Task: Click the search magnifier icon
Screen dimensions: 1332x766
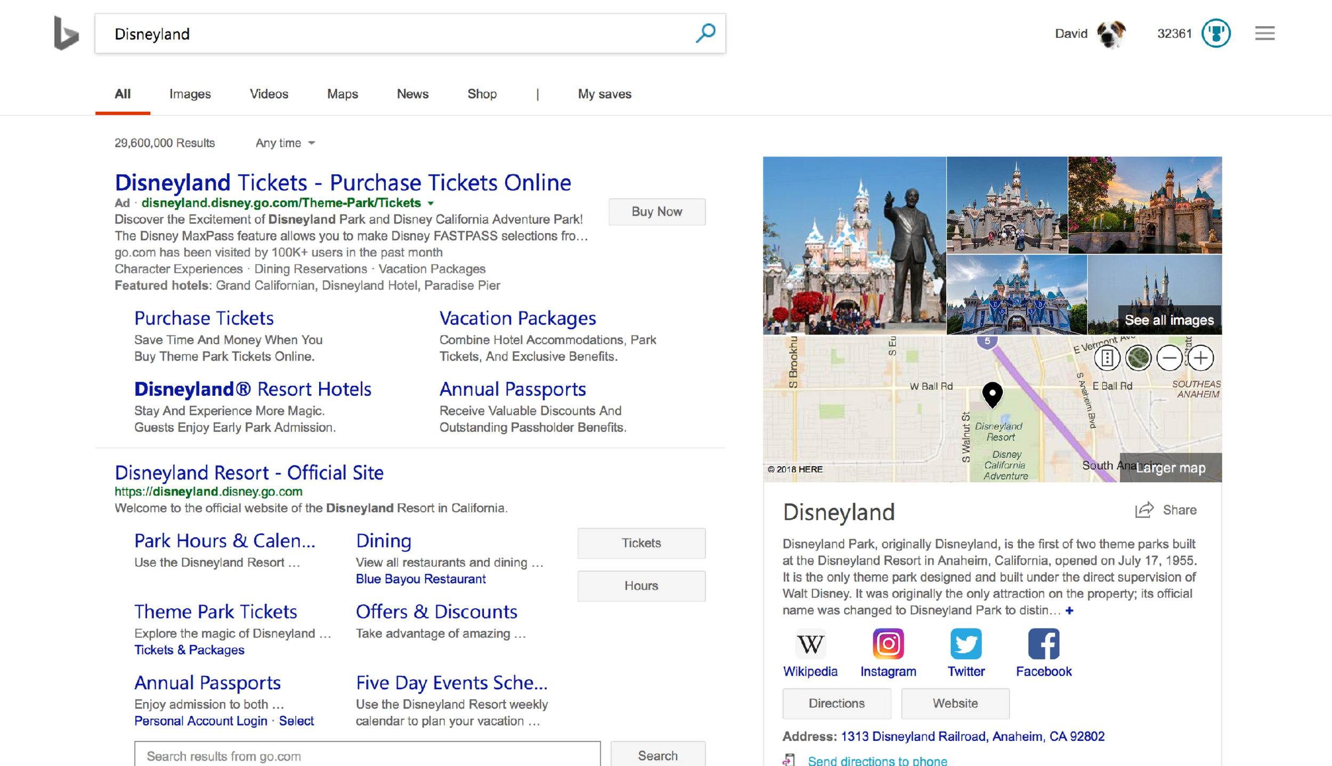Action: click(x=705, y=33)
